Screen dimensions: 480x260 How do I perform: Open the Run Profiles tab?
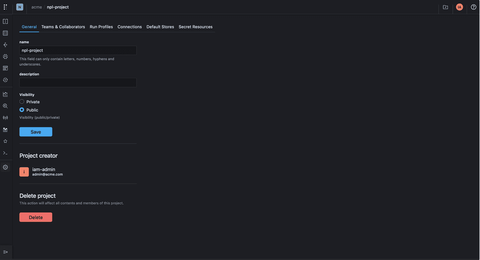point(101,27)
